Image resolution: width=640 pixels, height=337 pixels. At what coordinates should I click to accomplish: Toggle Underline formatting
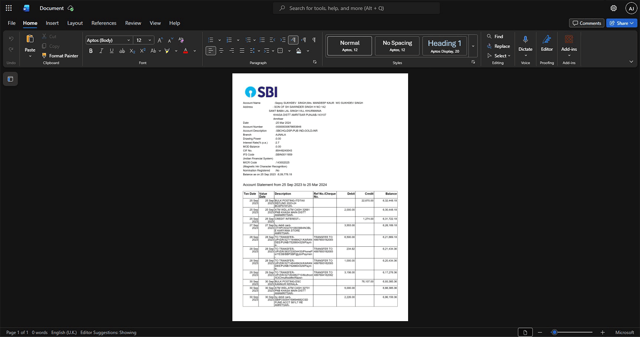[x=112, y=50]
